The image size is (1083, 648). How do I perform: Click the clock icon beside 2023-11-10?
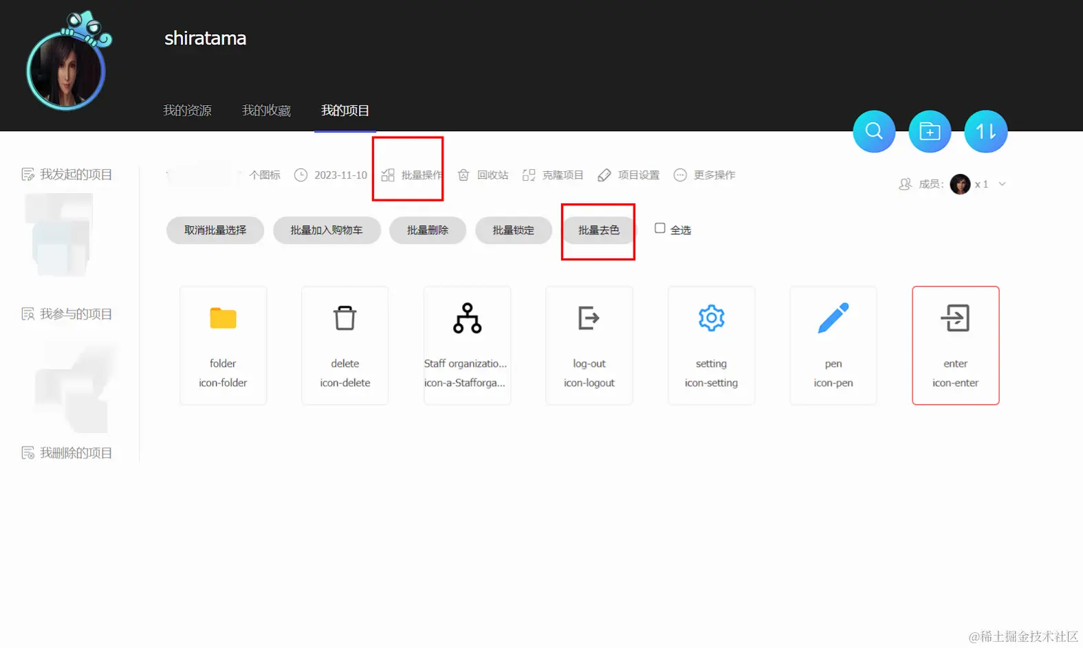(300, 175)
